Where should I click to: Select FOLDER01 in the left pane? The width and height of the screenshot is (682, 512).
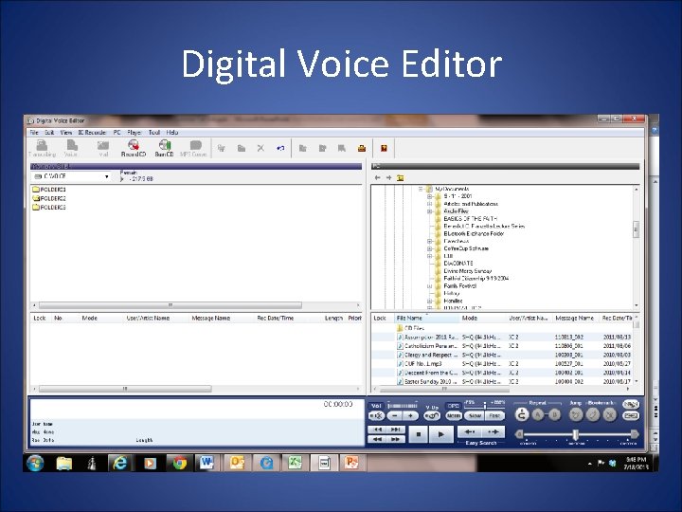click(49, 190)
